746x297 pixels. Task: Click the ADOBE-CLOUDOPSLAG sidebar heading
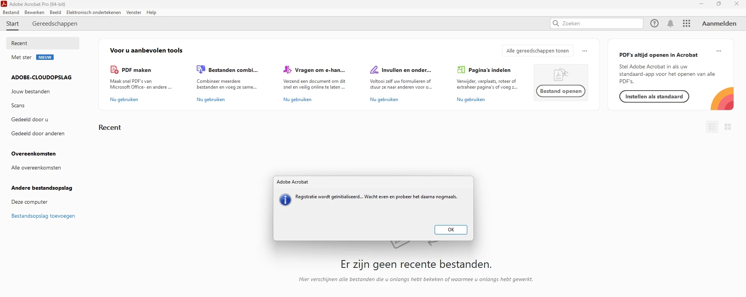pyautogui.click(x=42, y=77)
